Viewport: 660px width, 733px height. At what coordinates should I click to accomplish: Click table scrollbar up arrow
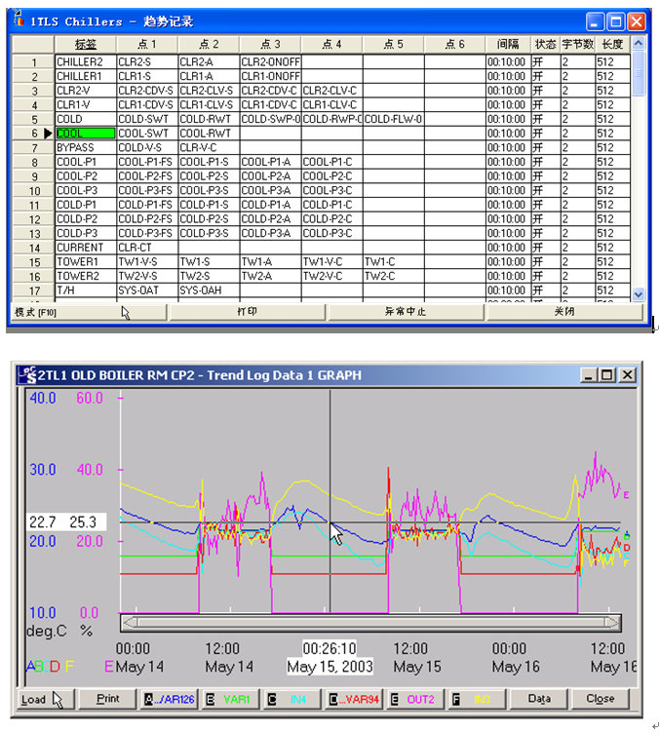(639, 44)
